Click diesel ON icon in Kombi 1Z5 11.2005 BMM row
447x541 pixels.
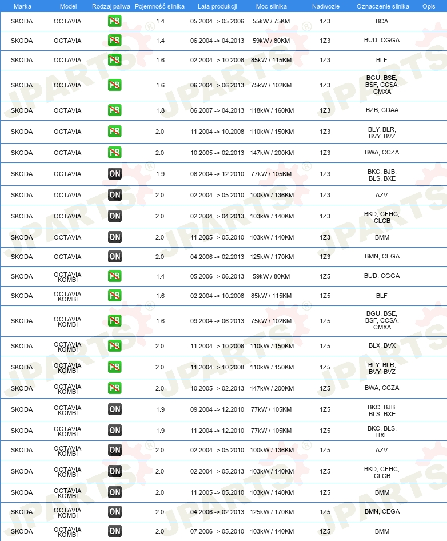click(x=114, y=492)
